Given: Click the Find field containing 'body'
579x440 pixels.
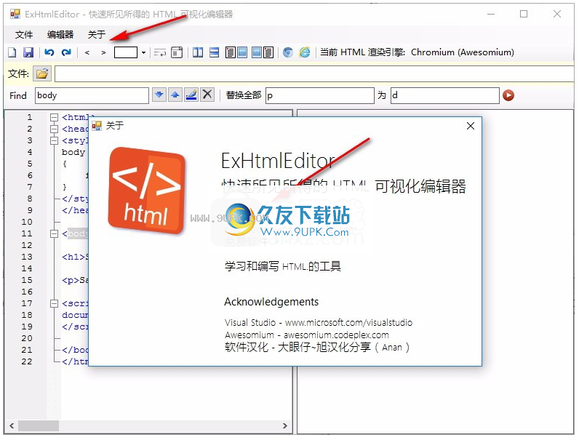Looking at the screenshot, I should coord(92,95).
